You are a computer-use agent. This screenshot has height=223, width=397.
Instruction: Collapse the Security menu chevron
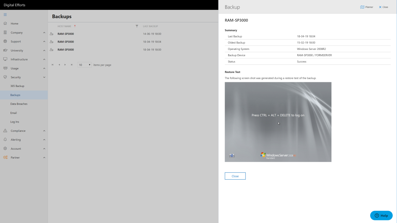click(44, 77)
